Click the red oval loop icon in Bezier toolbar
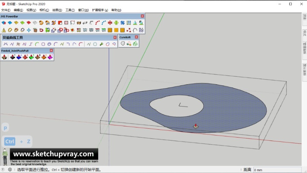 (x=108, y=44)
